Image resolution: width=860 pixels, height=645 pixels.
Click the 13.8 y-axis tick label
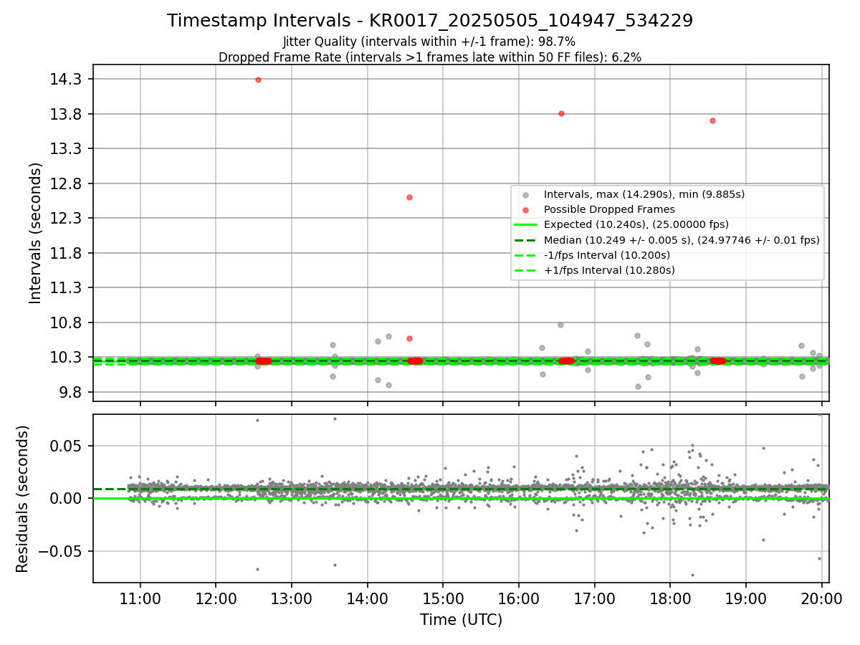pyautogui.click(x=65, y=114)
